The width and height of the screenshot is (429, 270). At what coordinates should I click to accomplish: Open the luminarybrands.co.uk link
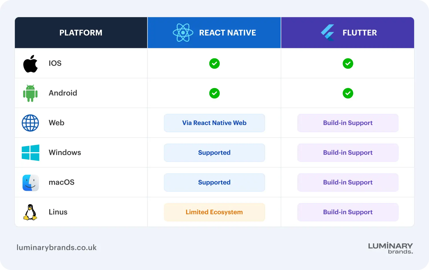57,248
